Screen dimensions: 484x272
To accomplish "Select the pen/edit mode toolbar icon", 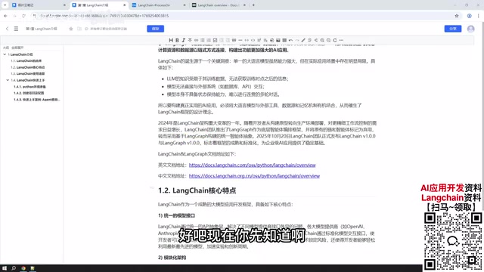I will click(x=303, y=40).
